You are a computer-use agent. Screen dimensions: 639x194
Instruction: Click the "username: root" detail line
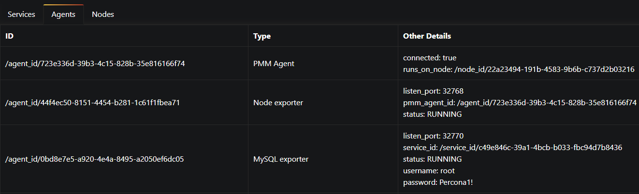pos(429,171)
